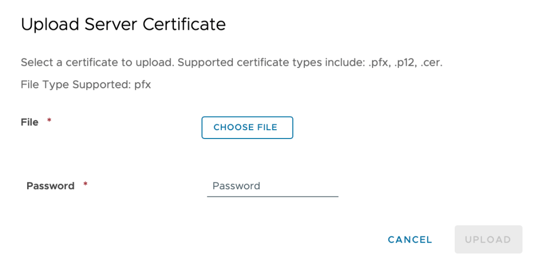Click the Upload Server Certificate heading
This screenshot has width=534, height=265.
coord(123,25)
